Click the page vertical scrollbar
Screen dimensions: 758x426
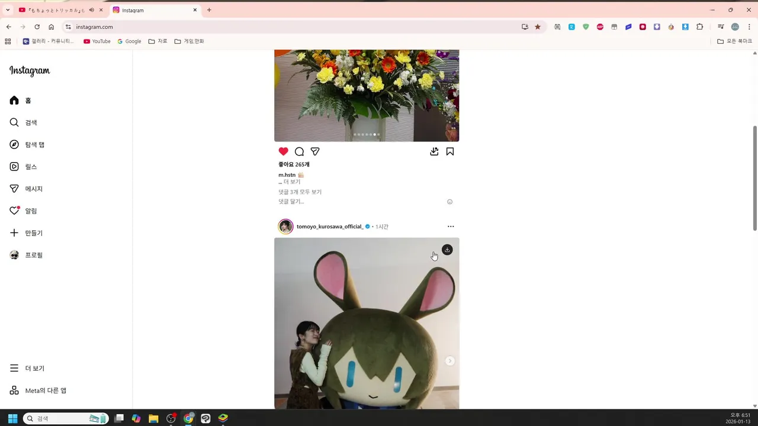(x=754, y=177)
